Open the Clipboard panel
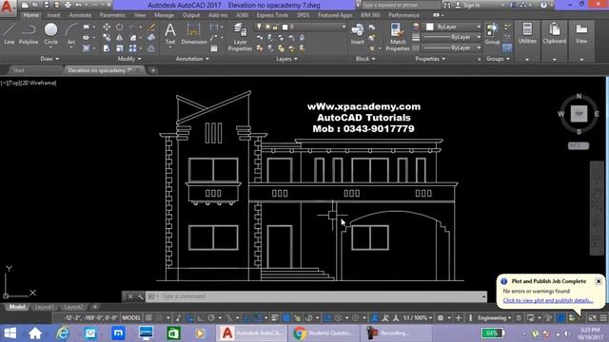Screen dimensions: 609x342 tap(554, 34)
